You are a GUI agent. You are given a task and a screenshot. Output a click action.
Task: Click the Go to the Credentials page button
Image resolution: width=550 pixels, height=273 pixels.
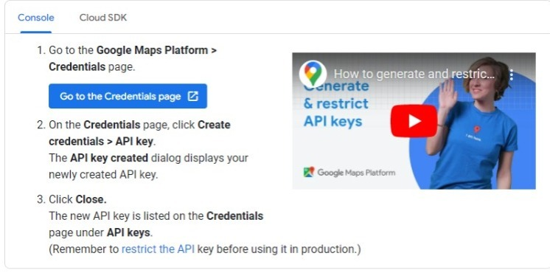point(128,96)
